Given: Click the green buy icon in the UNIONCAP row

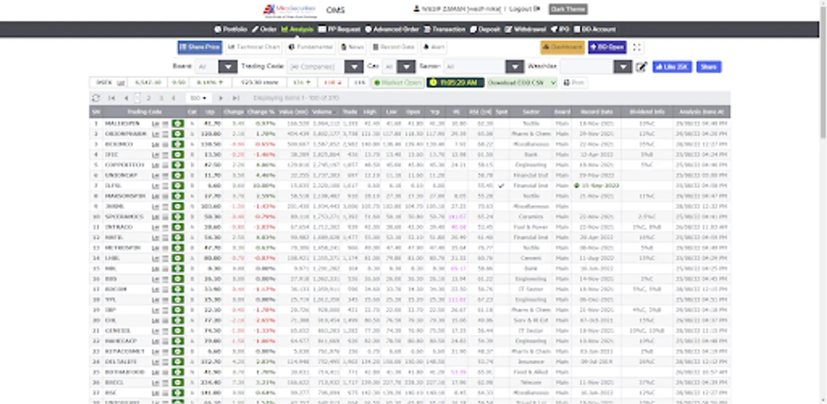Looking at the screenshot, I should [178, 175].
